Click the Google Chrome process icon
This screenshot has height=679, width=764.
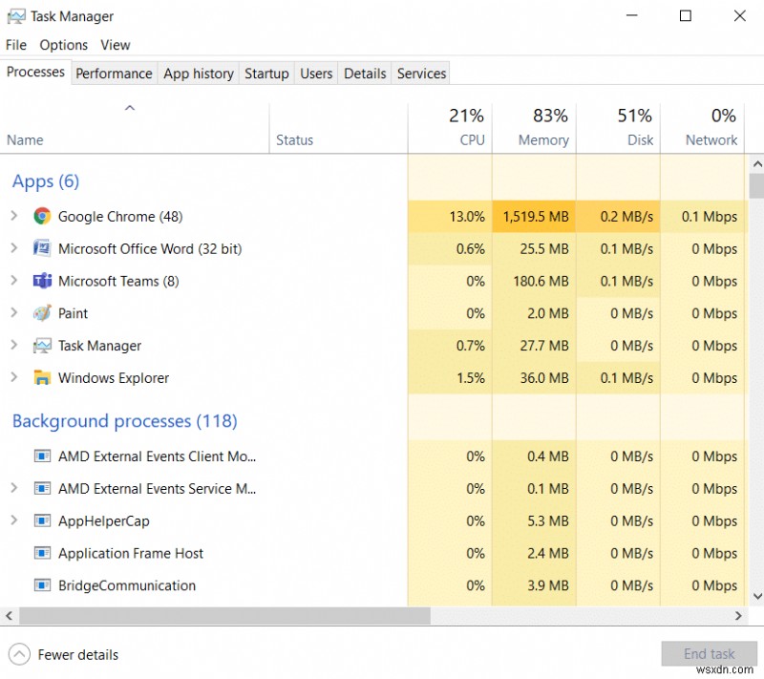click(x=42, y=217)
